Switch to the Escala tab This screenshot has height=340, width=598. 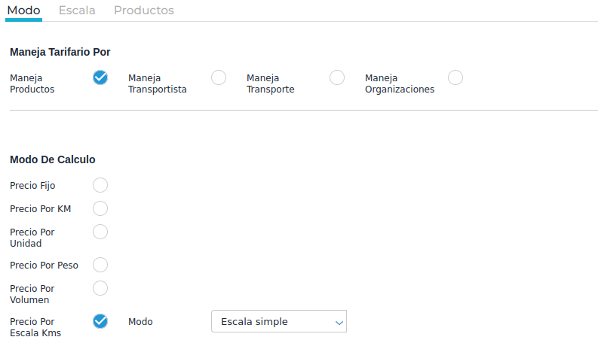(x=76, y=11)
